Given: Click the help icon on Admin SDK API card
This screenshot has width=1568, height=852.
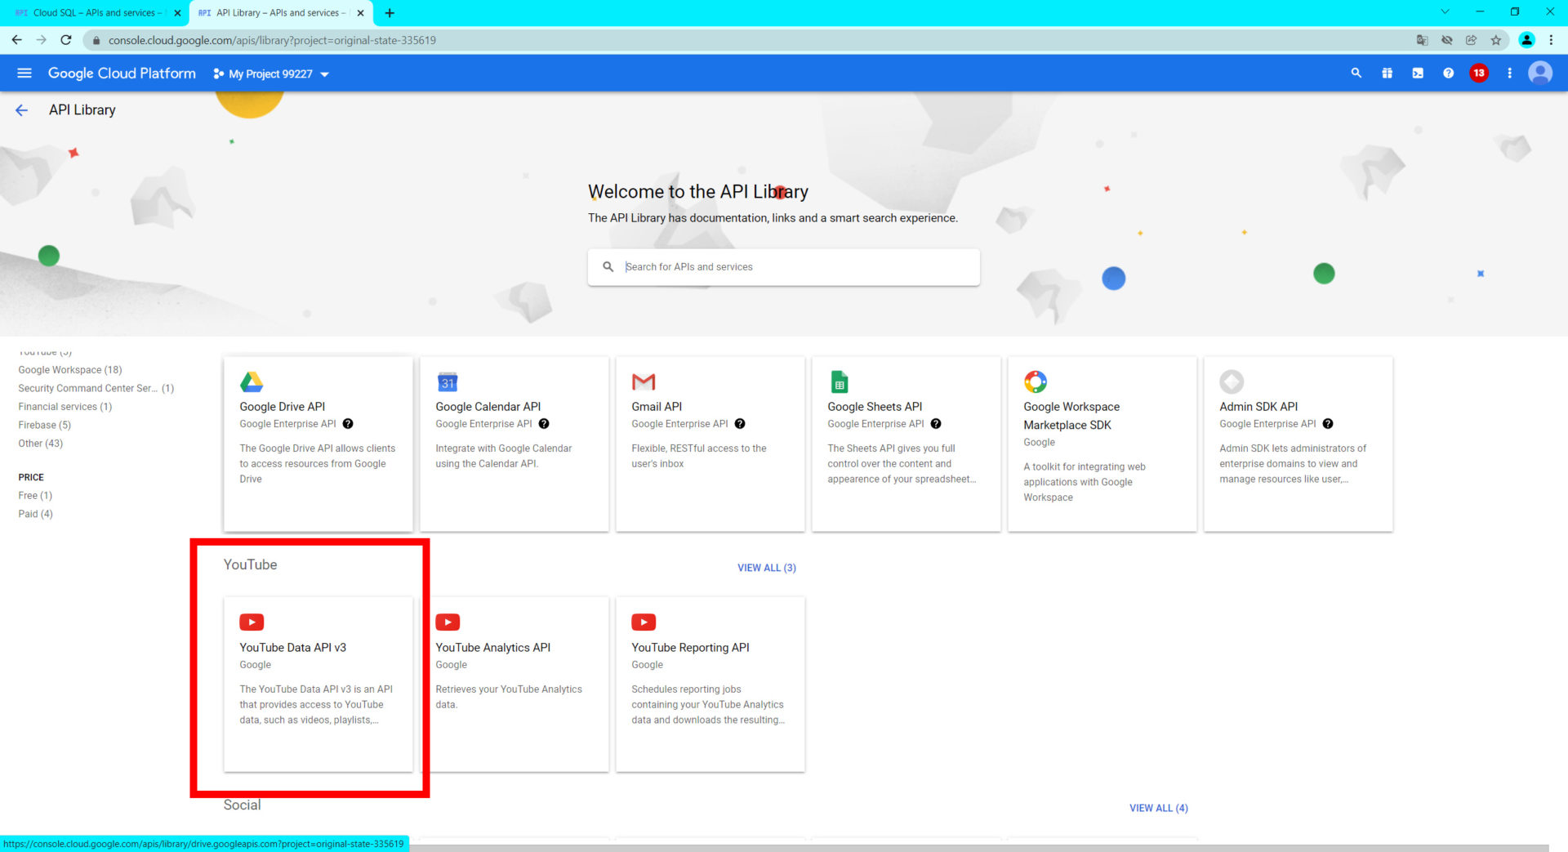Looking at the screenshot, I should pos(1328,424).
